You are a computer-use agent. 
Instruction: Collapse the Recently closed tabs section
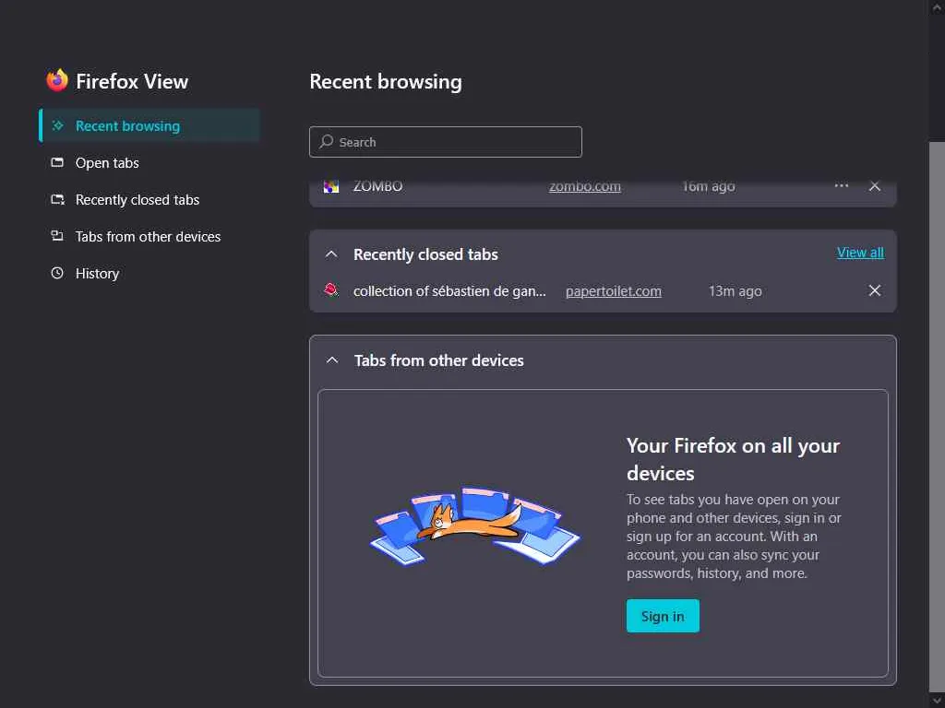pyautogui.click(x=331, y=254)
